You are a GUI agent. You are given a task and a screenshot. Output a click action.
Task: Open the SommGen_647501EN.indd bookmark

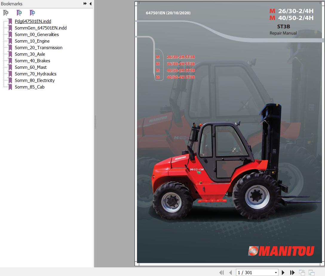[x=41, y=28]
